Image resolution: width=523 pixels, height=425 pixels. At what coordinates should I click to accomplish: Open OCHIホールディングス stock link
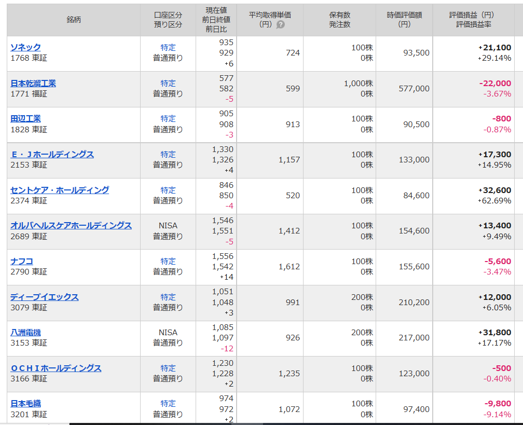(56, 368)
